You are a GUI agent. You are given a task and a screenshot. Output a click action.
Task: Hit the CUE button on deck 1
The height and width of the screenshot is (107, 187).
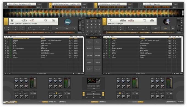[57, 28]
